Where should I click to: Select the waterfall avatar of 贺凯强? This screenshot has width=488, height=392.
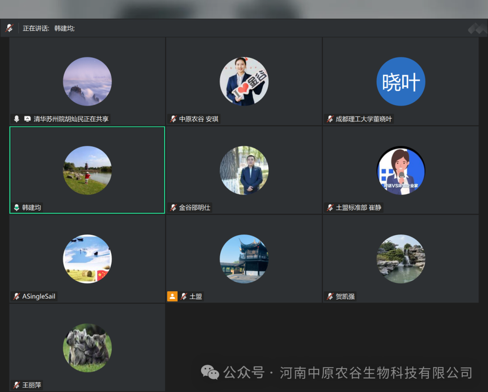[x=401, y=259]
